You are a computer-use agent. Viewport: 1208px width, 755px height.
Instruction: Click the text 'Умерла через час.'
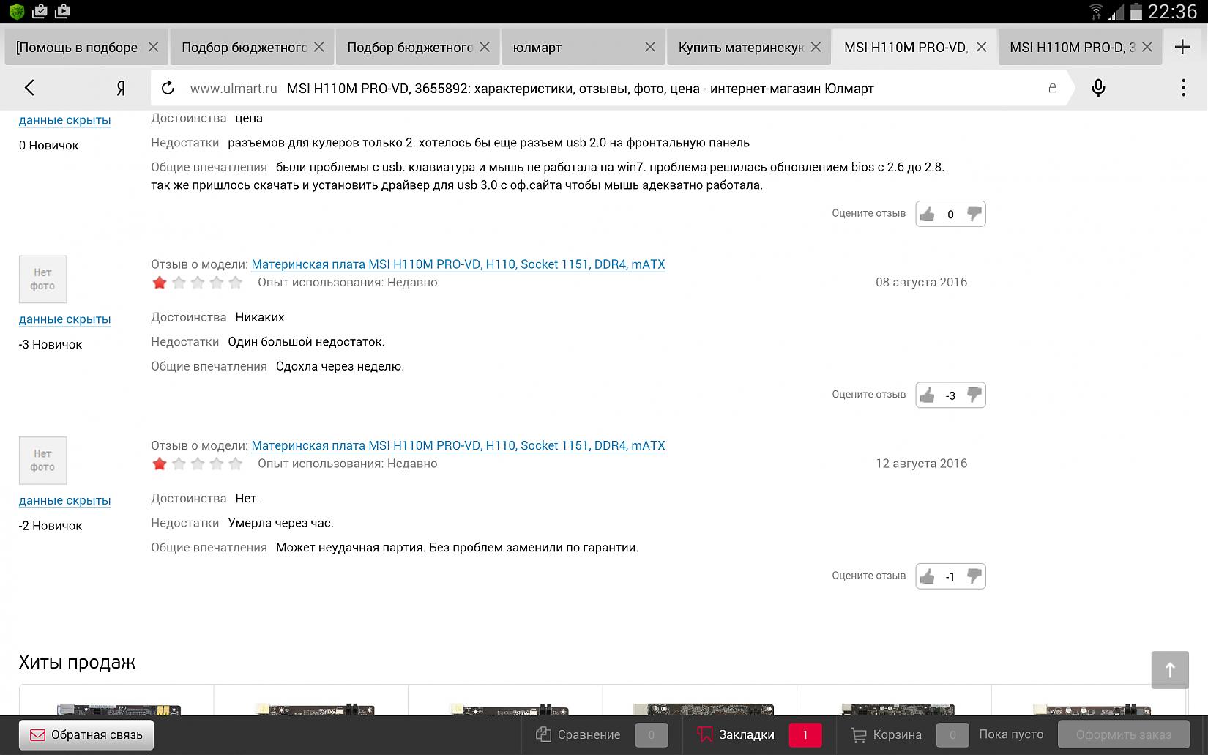click(280, 523)
